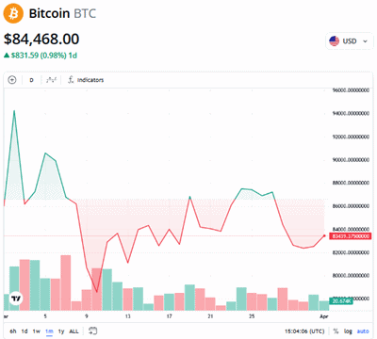377x339 pixels.
Task: Open the go-to-date calendar icon
Action: pos(92,331)
